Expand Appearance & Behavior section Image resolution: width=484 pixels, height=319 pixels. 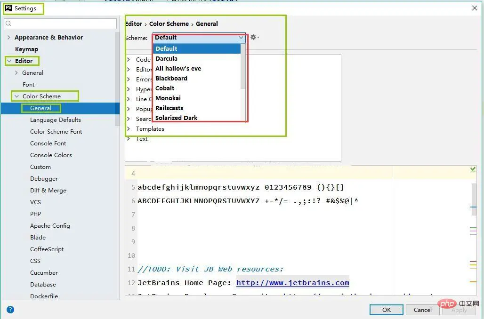pos(8,38)
